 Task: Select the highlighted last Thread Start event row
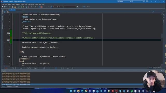click(72, 84)
